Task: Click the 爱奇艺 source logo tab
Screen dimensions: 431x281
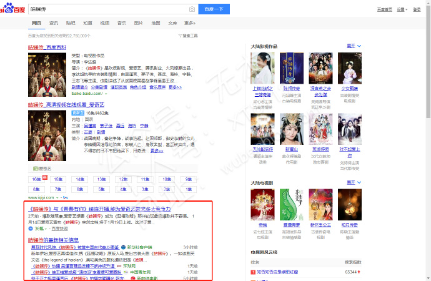Action: pos(42,169)
